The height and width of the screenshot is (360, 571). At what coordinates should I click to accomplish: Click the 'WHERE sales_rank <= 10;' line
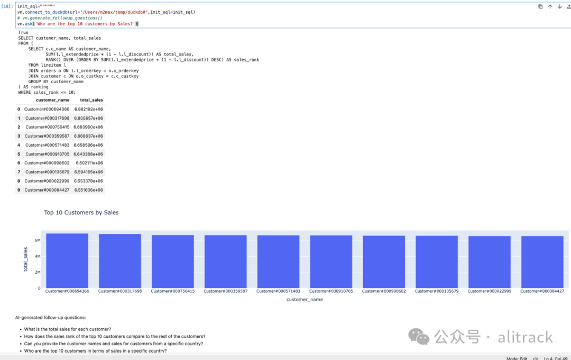coord(47,92)
